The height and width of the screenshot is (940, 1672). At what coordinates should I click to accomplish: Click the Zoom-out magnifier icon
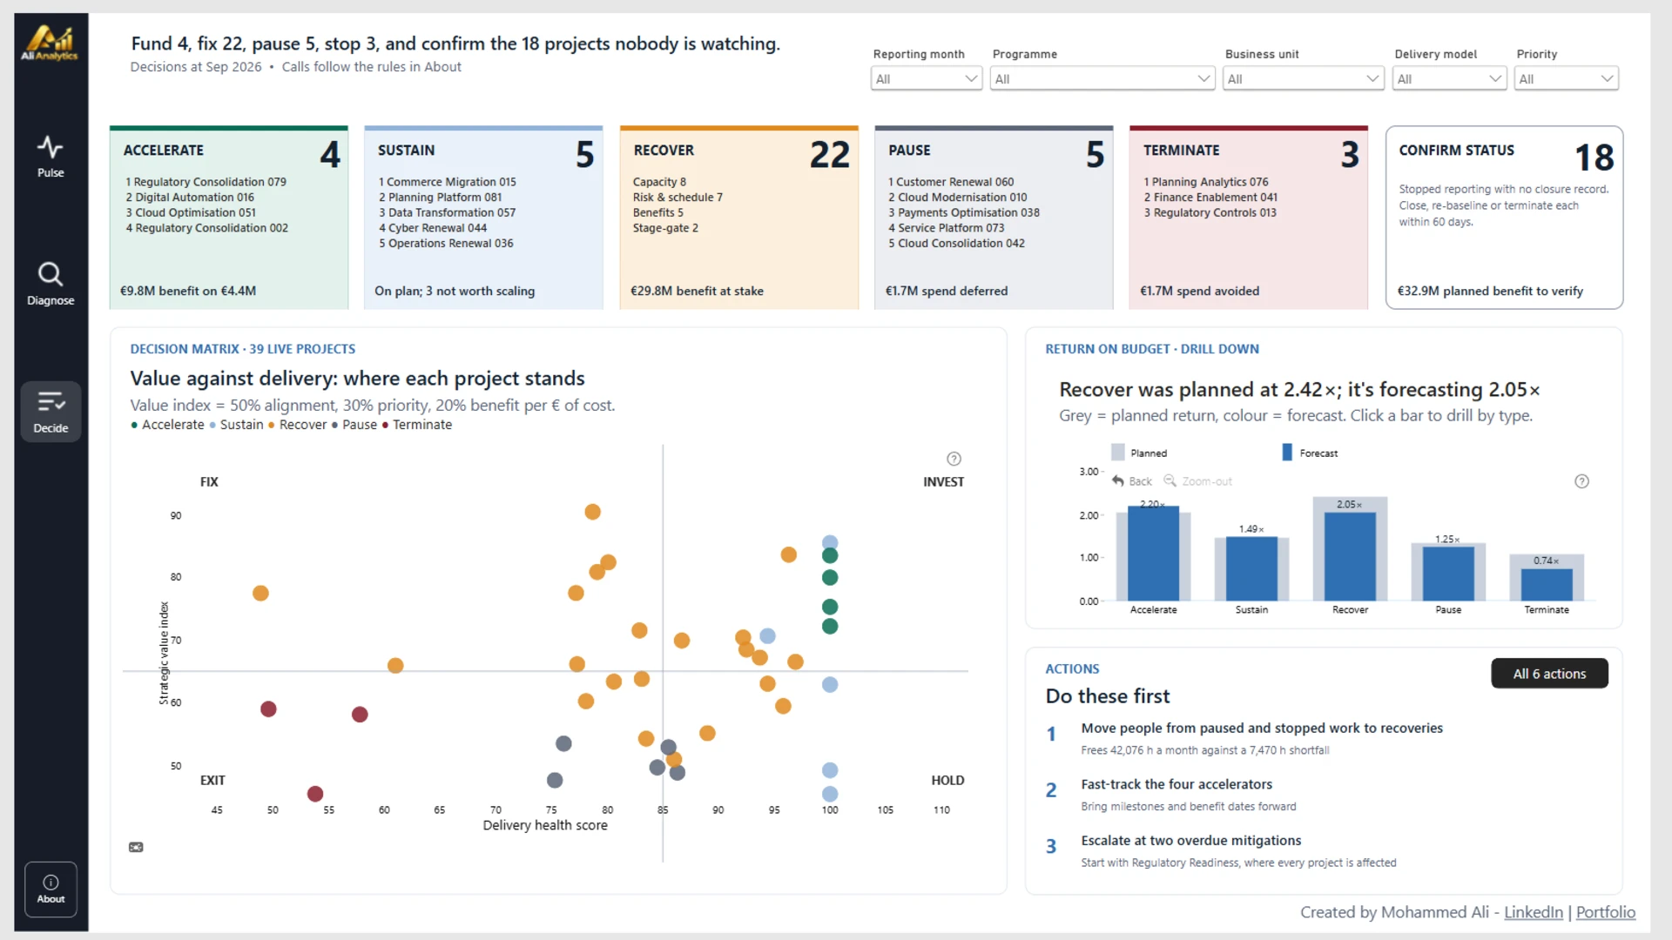pyautogui.click(x=1170, y=480)
